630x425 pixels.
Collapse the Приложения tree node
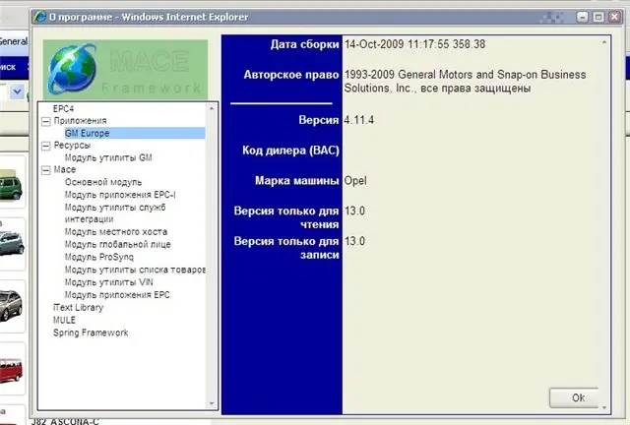[x=46, y=121]
